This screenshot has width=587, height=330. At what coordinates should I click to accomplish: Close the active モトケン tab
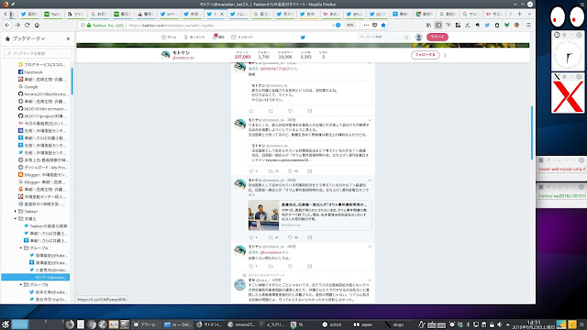pos(222,14)
